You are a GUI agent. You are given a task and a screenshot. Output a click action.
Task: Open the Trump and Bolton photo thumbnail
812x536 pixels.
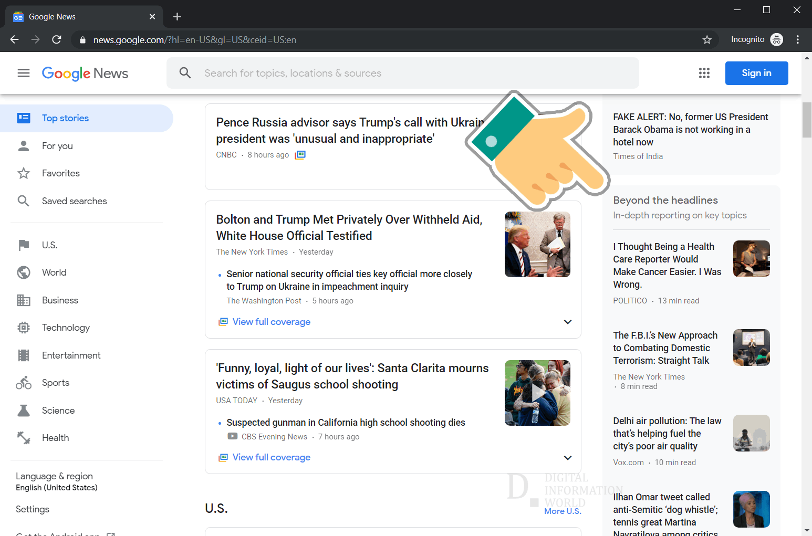537,244
